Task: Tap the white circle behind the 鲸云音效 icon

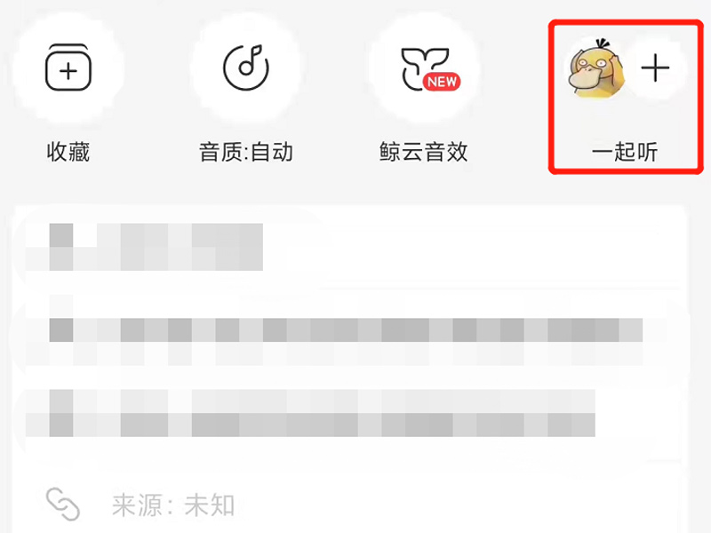Action: point(425,68)
